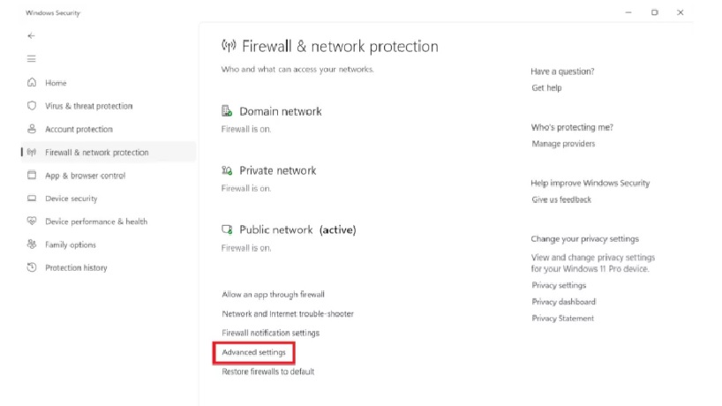Screen dimensions: 722x406
Task: Click Restore firewalls to default
Action: [268, 372]
